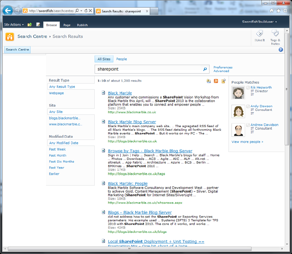The width and height of the screenshot is (292, 254).
Task: Click the Search Centre site logo icon
Action: 10,37
